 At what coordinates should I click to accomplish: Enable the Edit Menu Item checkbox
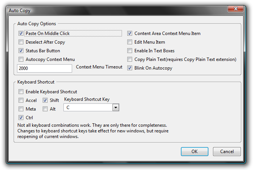tap(130, 42)
